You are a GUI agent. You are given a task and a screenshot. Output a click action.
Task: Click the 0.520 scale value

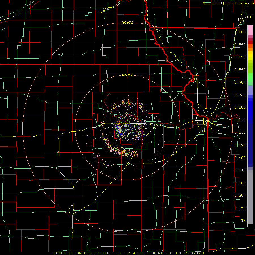pyautogui.click(x=240, y=145)
